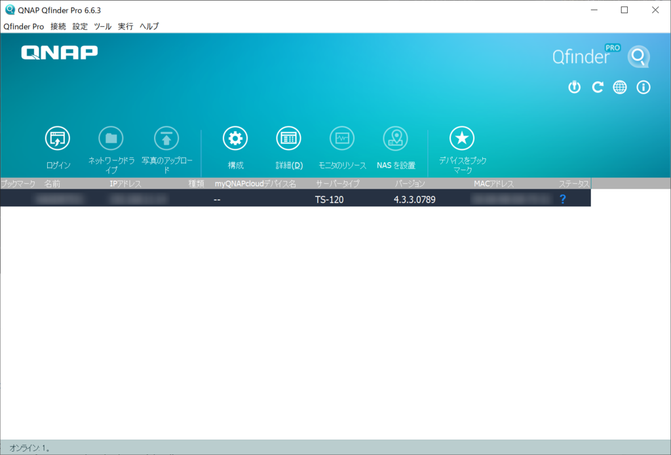Screen dimensions: 671x455
Task: Click the version 4.3.3.0789 cell
Action: 415,199
